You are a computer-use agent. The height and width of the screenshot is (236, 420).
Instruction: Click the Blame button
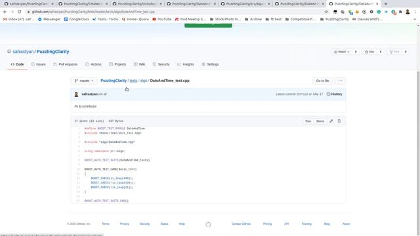click(320, 121)
